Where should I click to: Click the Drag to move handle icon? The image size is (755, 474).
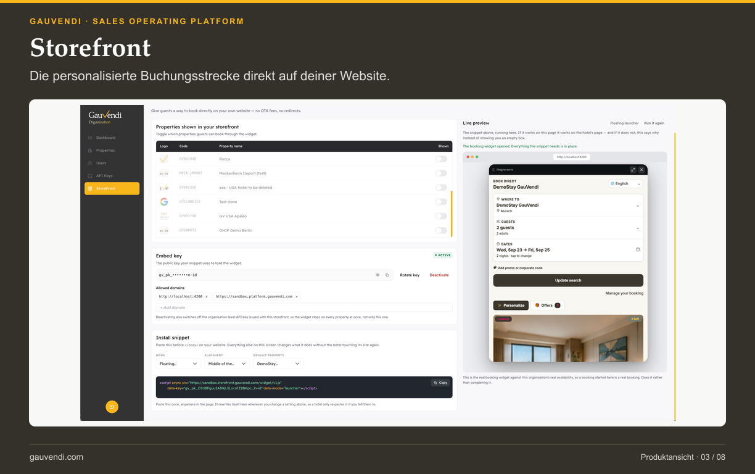[493, 170]
